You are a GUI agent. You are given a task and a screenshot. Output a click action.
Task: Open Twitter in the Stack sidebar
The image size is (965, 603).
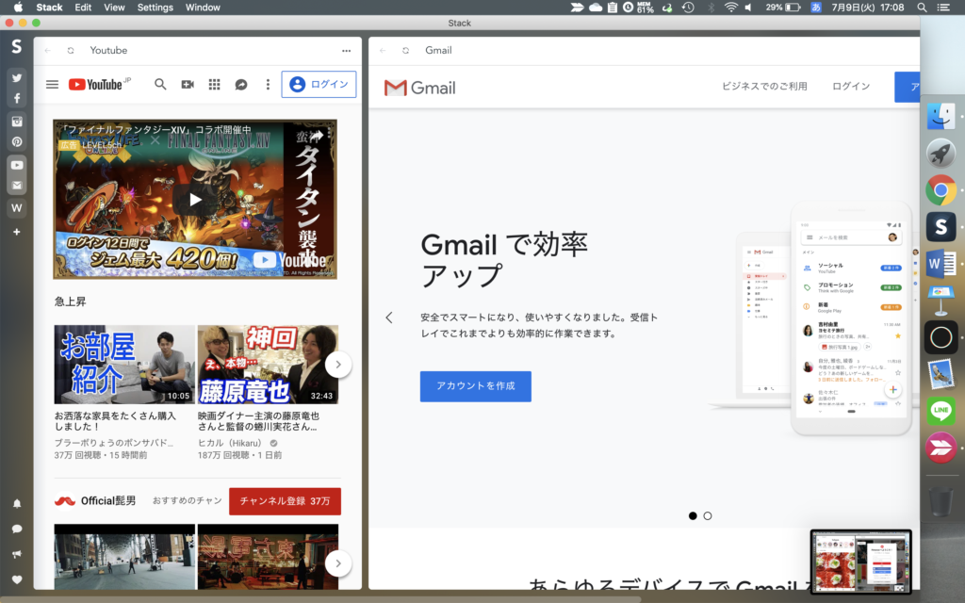pos(17,78)
